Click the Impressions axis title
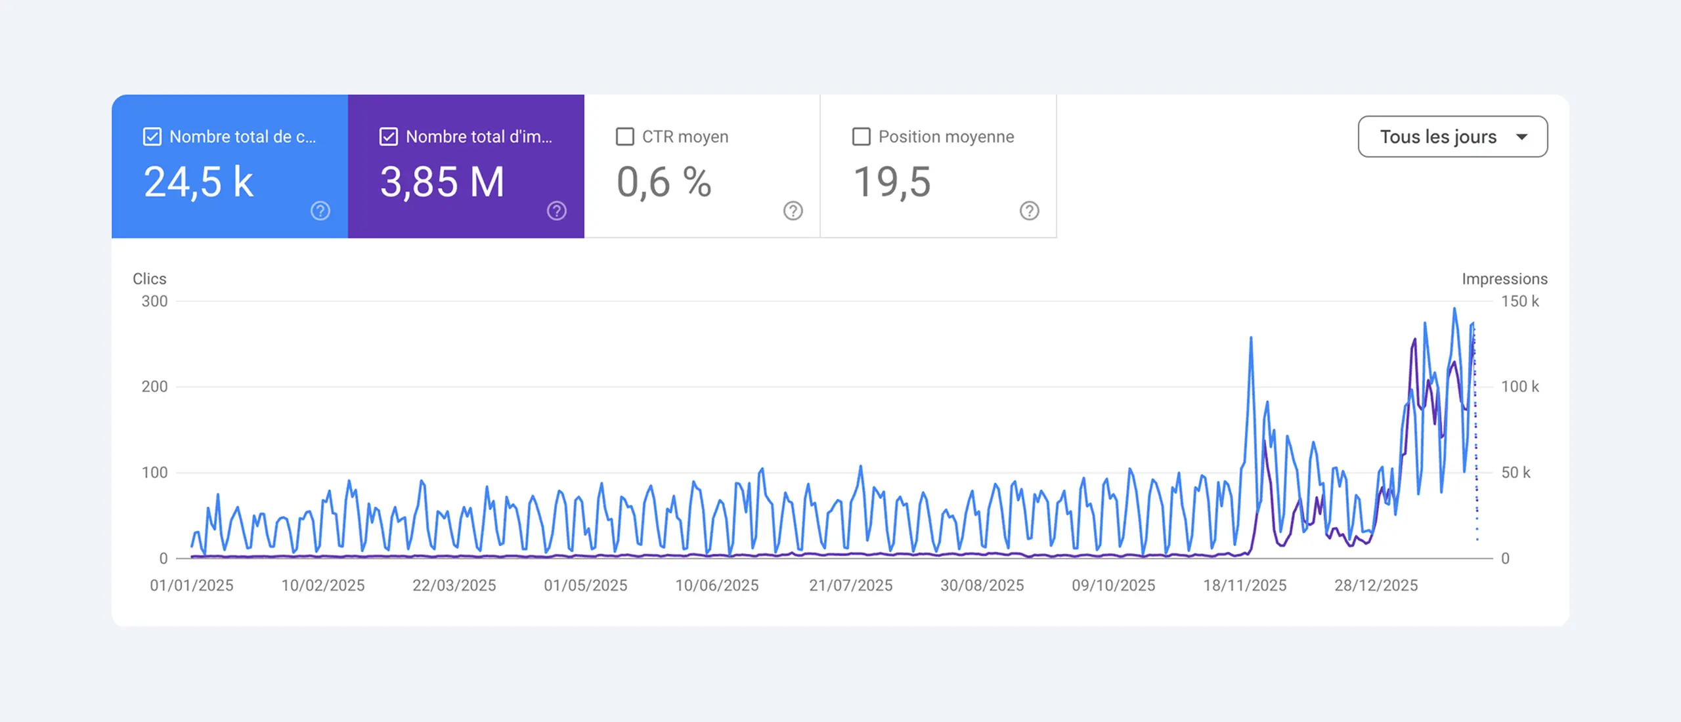 1504,279
